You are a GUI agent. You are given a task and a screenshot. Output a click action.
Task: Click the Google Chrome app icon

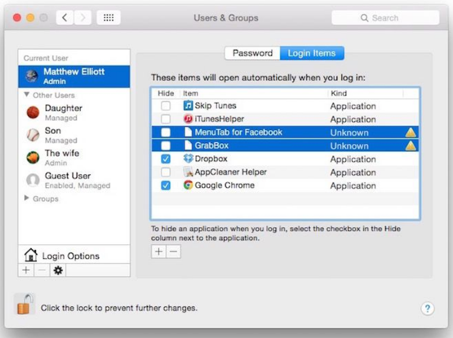click(188, 185)
